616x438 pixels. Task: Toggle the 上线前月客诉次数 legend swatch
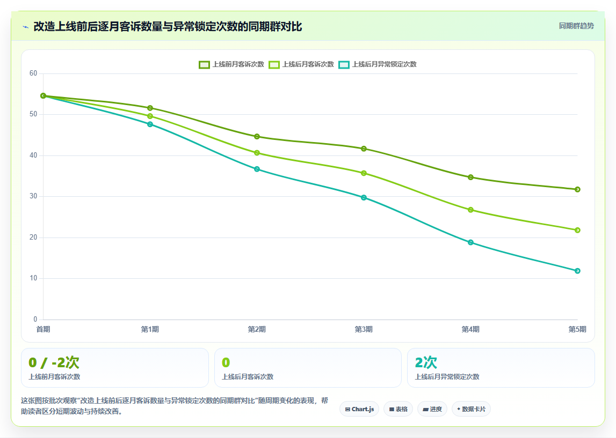pos(204,65)
